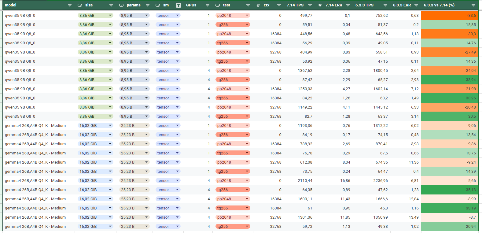Image resolution: width=482 pixels, height=233 pixels.
Task: Select the orange cell showing -33,6
Action: 450,15
